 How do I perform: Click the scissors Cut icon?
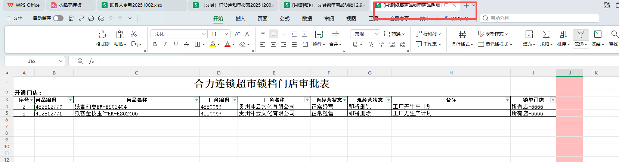click(x=134, y=34)
